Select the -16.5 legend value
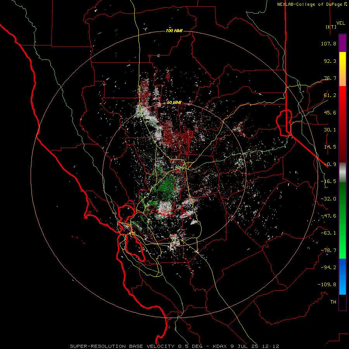Image resolution: width=349 pixels, height=349 pixels. tap(328, 181)
